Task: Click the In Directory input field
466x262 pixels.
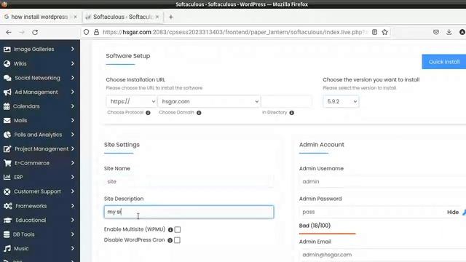Action: coord(286,102)
